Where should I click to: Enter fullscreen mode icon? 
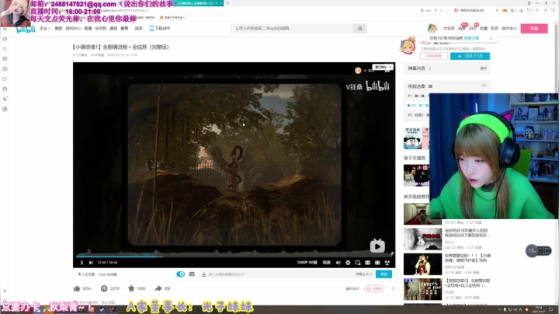tap(387, 263)
